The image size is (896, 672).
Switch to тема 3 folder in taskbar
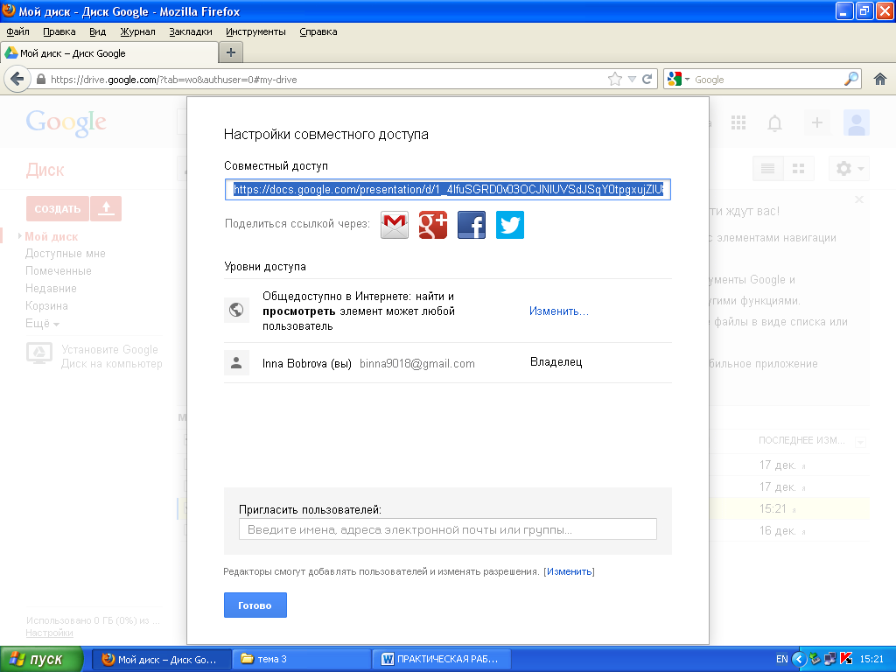pos(302,659)
